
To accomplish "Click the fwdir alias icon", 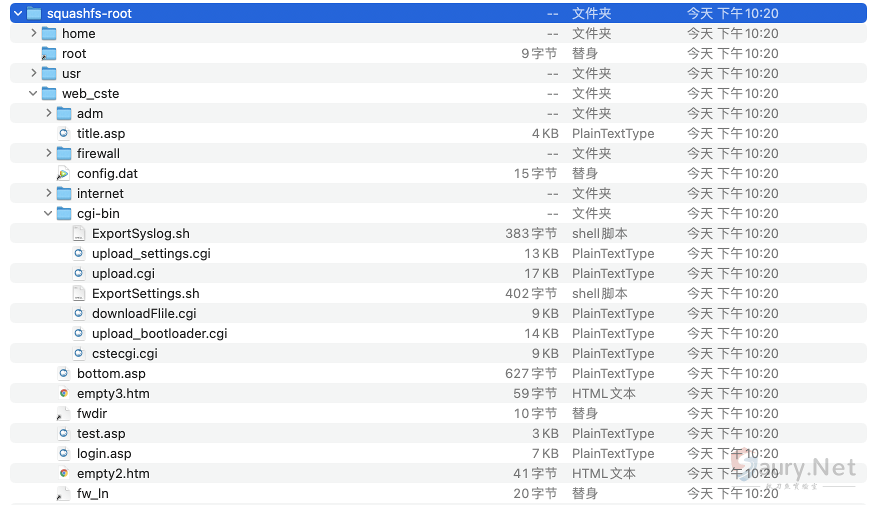I will point(63,413).
